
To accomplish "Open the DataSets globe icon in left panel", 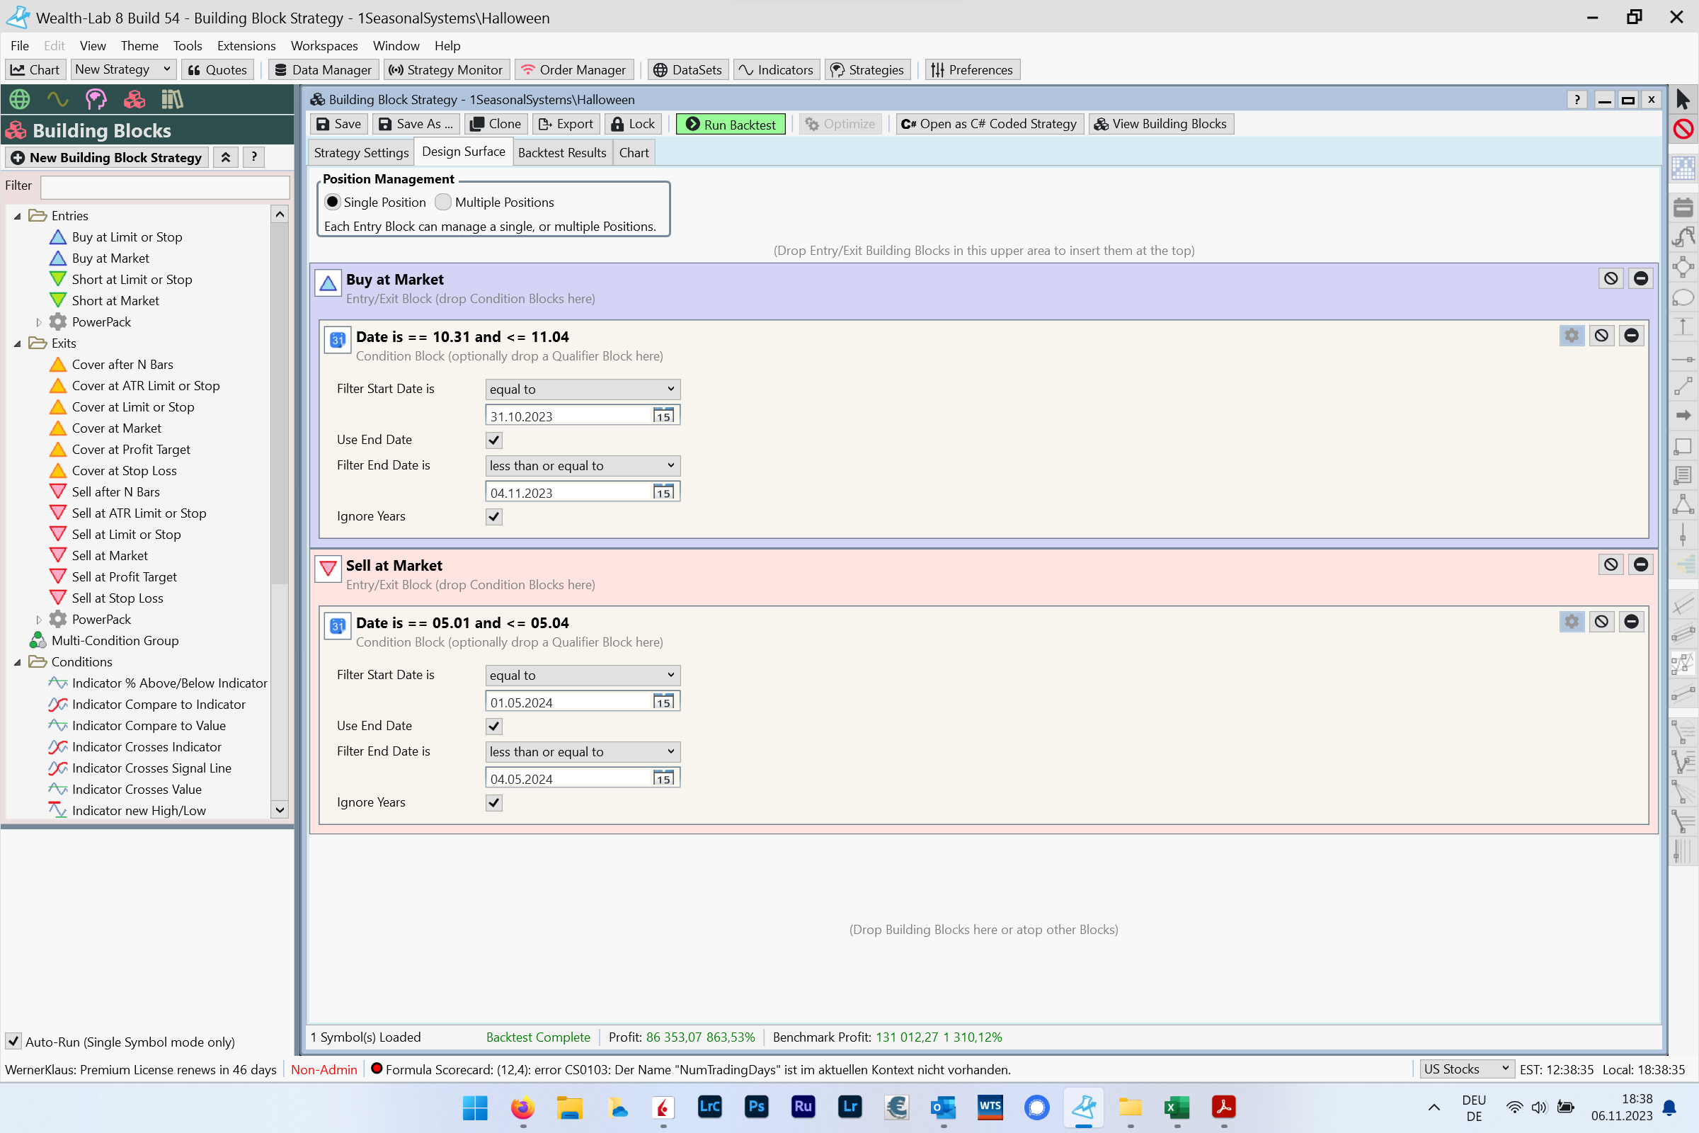I will (20, 99).
